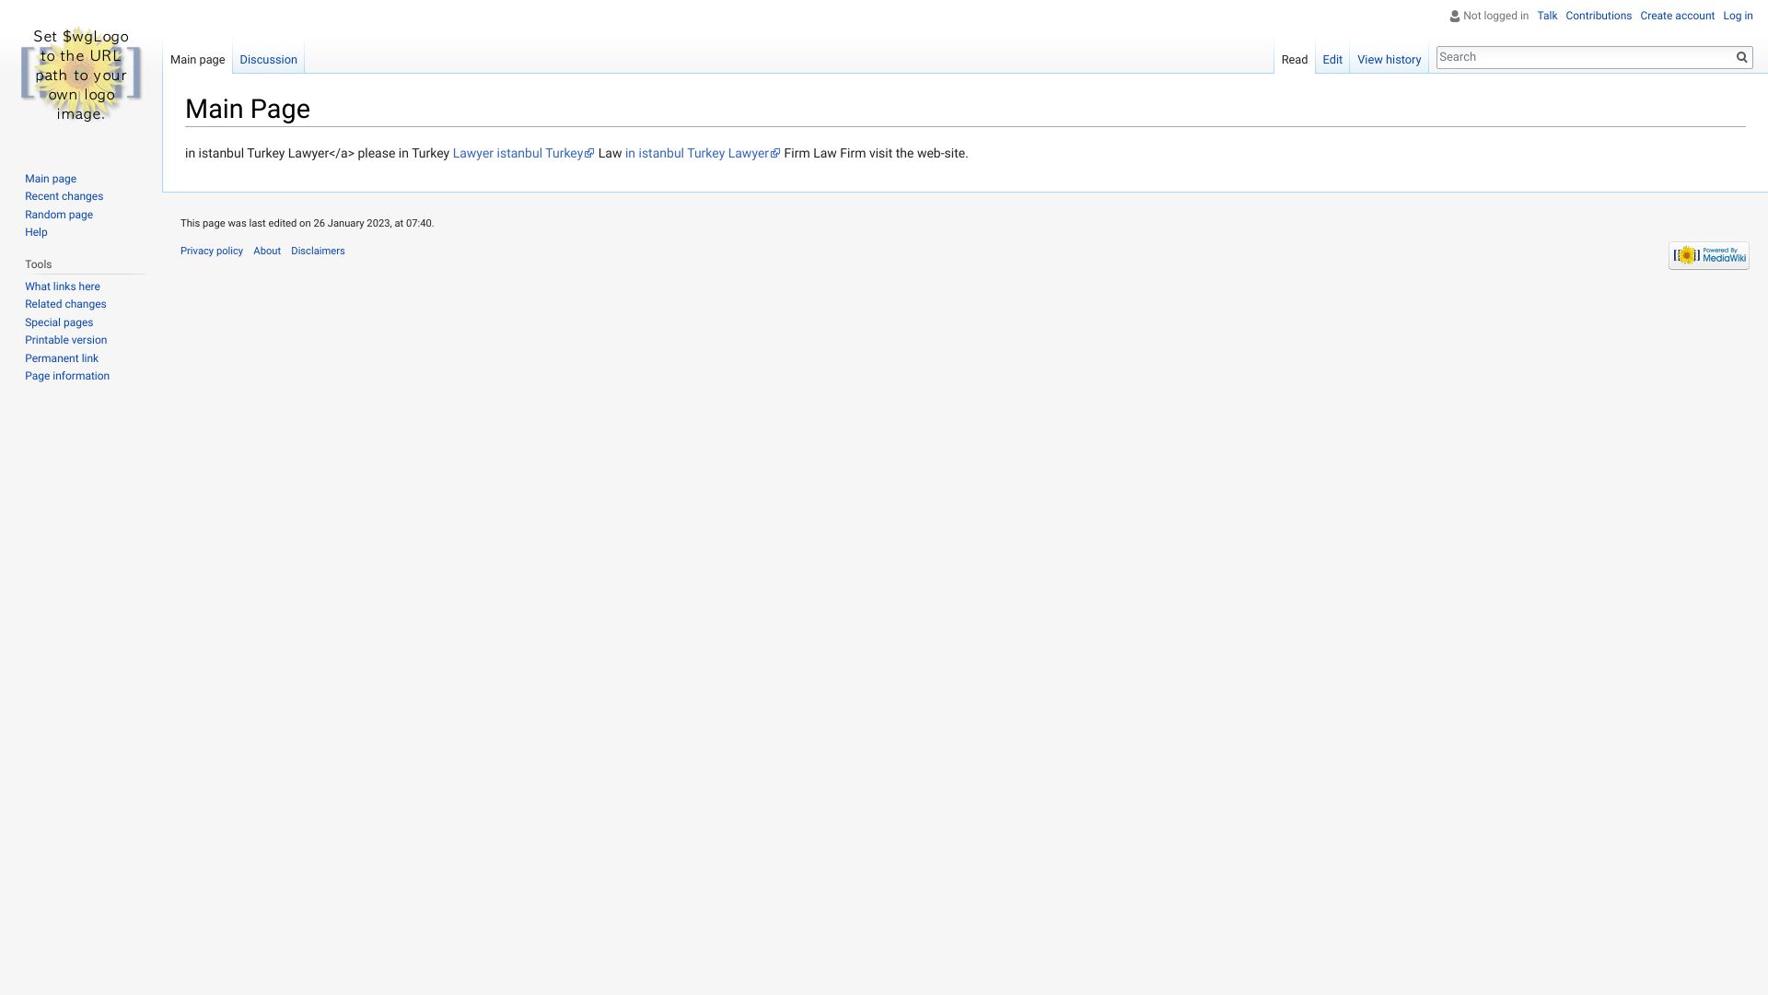Click the 'Not logged in' text

click(1495, 16)
